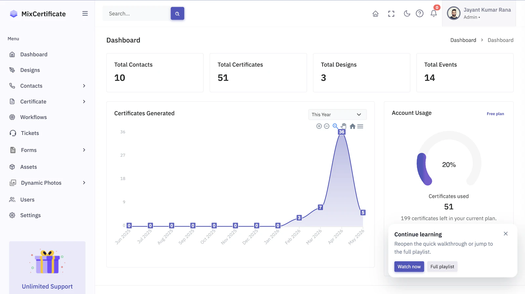Click the chart zoom-out minus icon
This screenshot has width=525, height=294.
[326, 126]
